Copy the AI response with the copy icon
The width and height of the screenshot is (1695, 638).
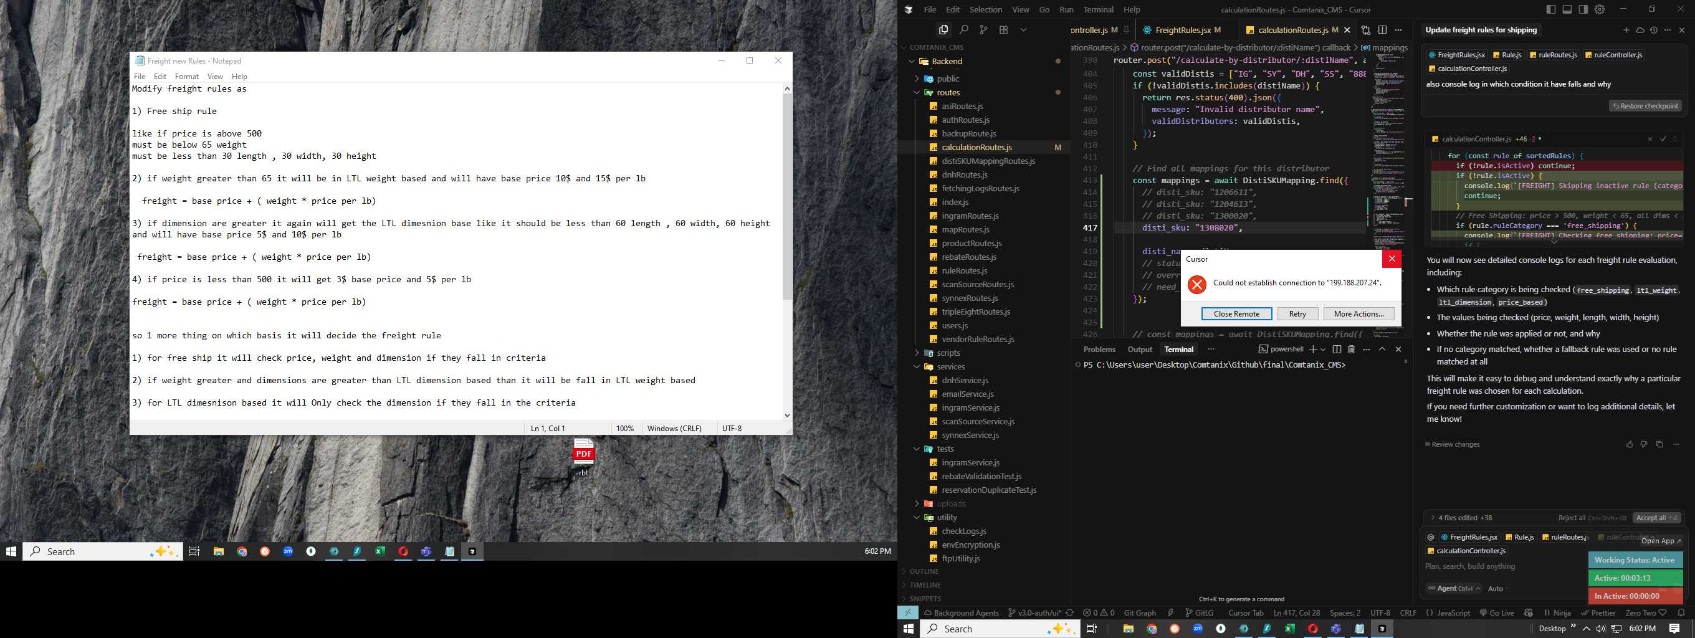tap(1659, 445)
